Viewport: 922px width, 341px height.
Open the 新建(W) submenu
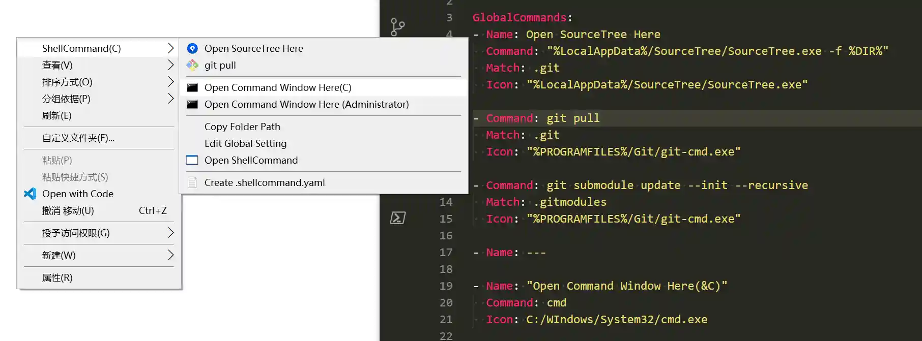(x=171, y=255)
